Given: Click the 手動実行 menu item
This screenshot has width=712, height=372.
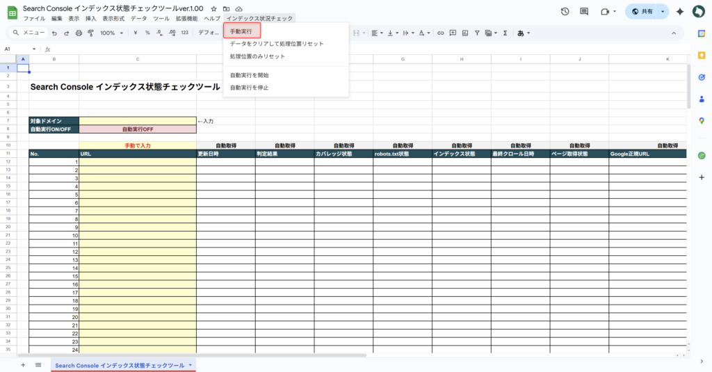Looking at the screenshot, I should pos(243,31).
